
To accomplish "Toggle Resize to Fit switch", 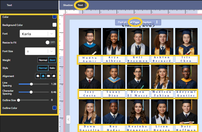I will click(x=51, y=42).
